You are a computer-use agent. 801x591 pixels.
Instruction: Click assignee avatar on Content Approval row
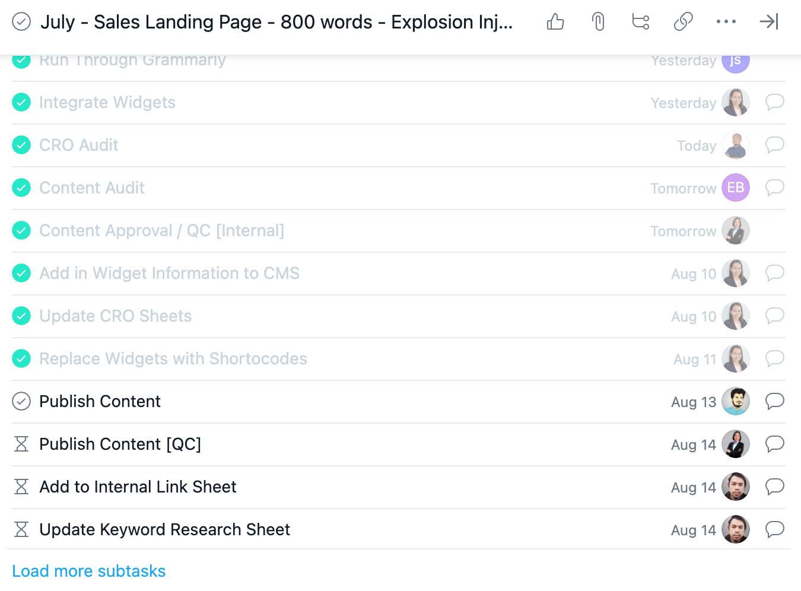736,231
